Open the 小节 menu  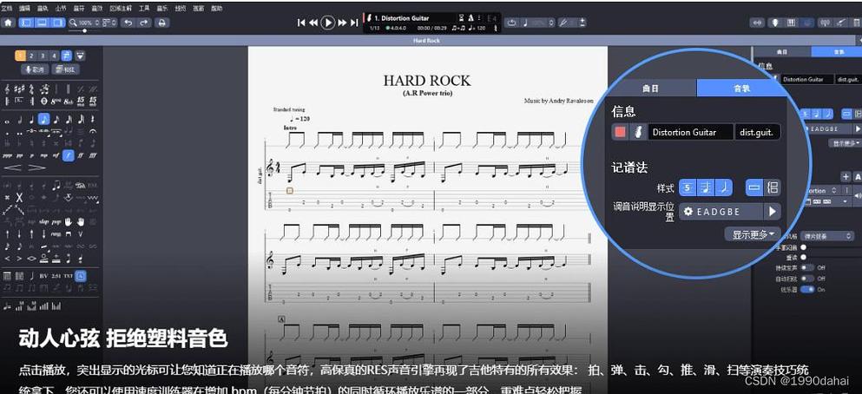tap(61, 8)
